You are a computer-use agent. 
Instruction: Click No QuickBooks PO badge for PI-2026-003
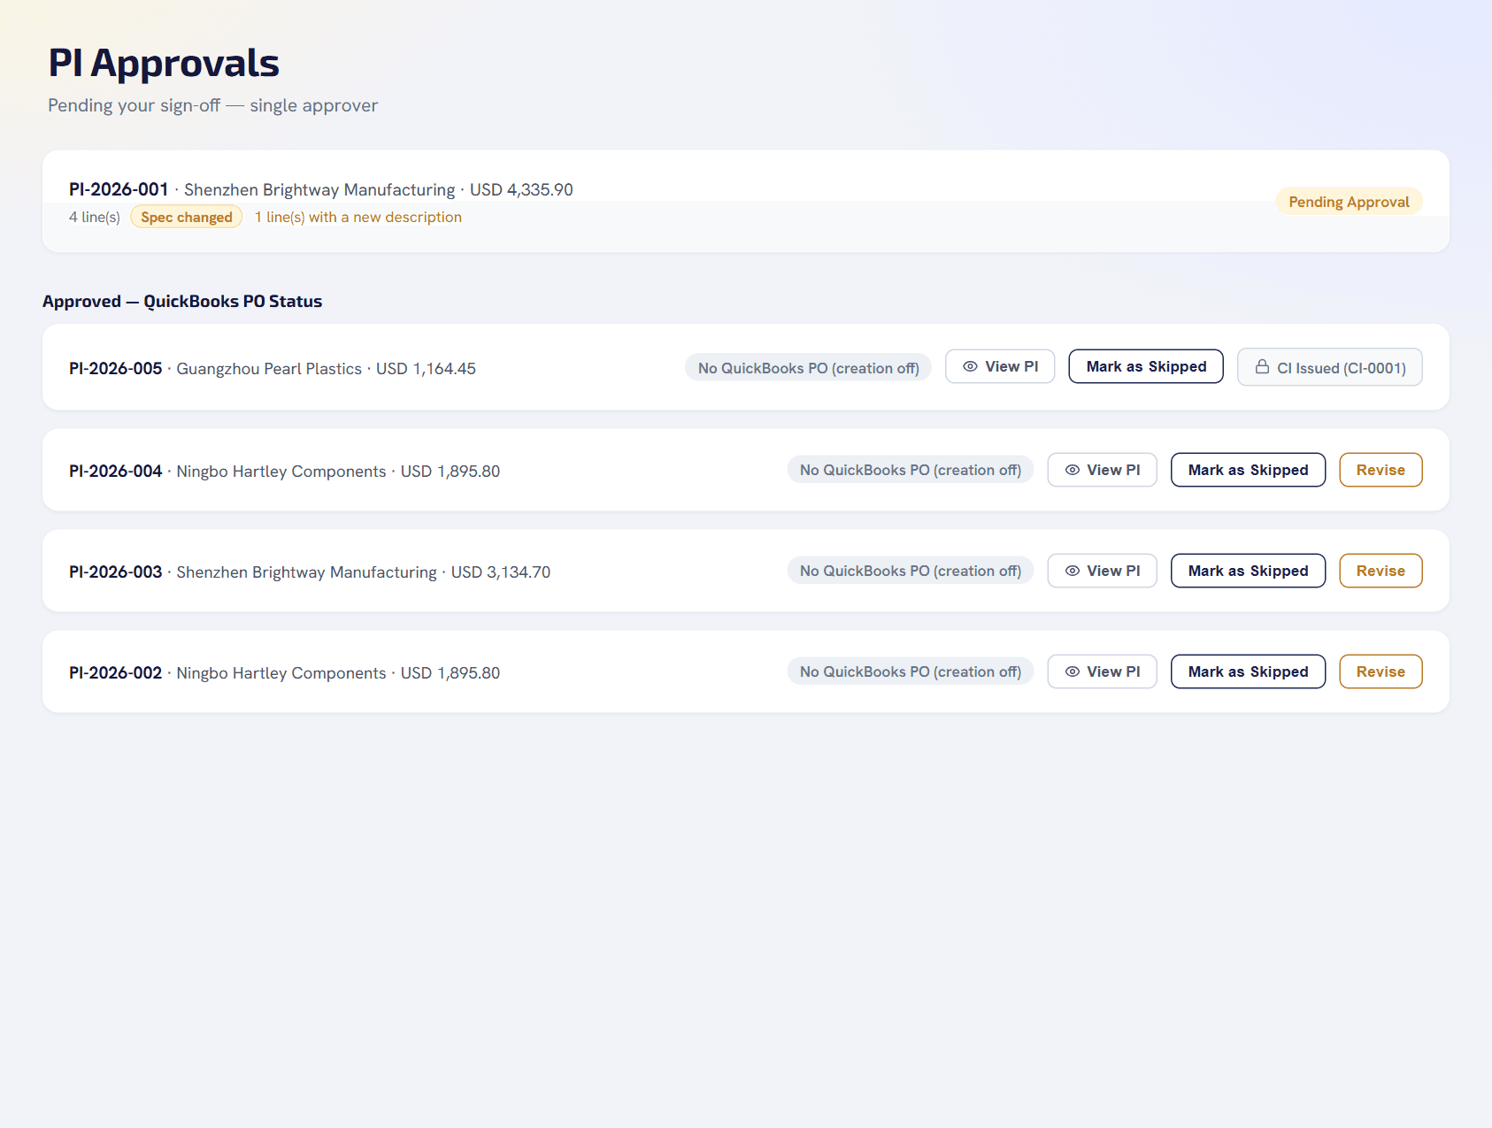(911, 571)
